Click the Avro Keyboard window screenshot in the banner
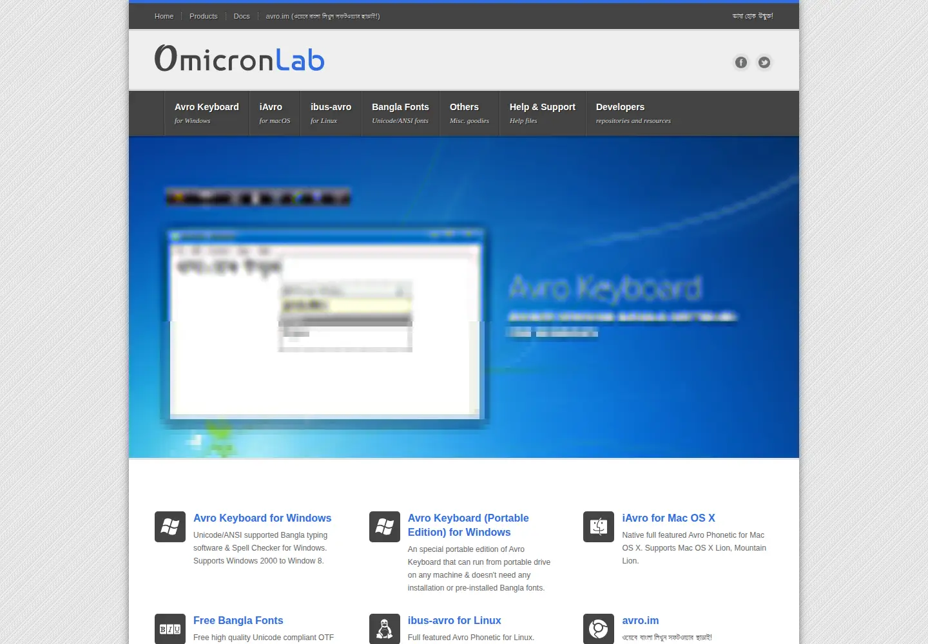This screenshot has height=644, width=928. (325, 325)
